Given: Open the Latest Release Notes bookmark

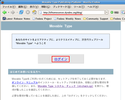Looking at the screenshot, I should [16, 19].
